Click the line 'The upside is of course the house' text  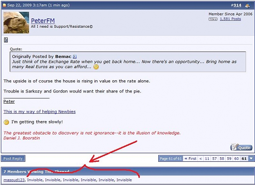point(77,81)
